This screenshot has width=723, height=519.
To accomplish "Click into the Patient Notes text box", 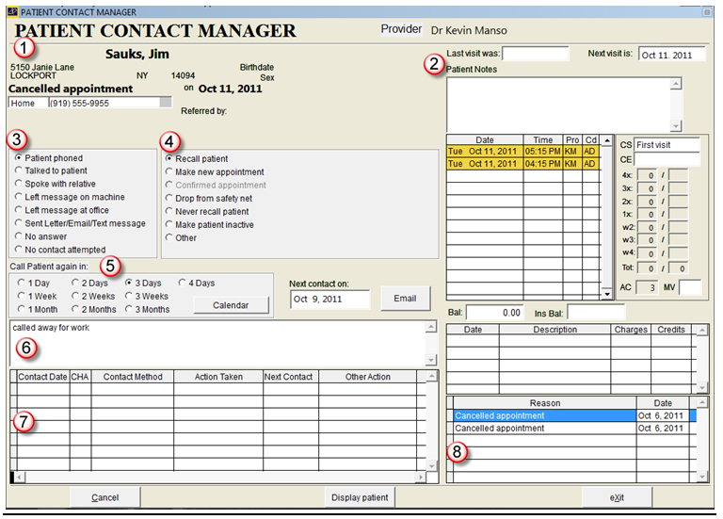I will [556, 104].
